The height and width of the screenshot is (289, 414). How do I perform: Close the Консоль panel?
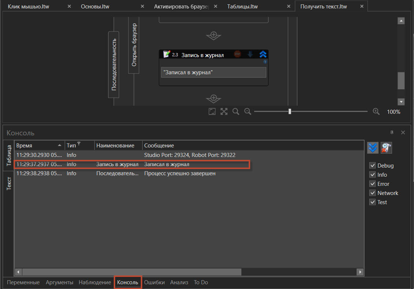(403, 132)
